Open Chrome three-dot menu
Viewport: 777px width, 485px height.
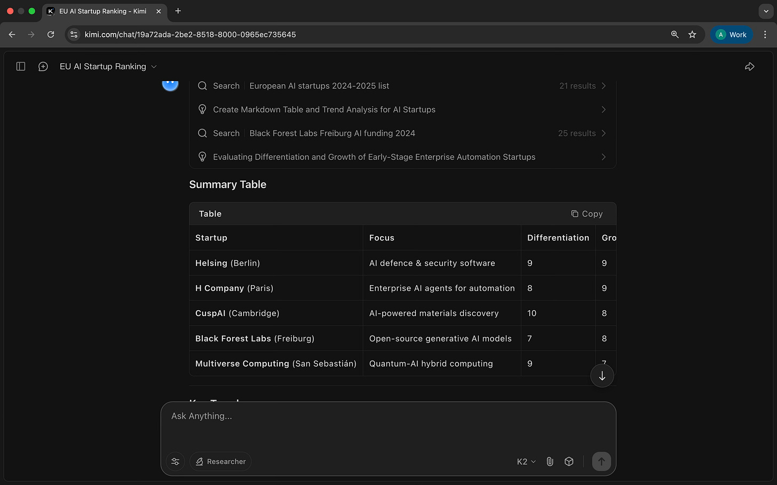765,35
